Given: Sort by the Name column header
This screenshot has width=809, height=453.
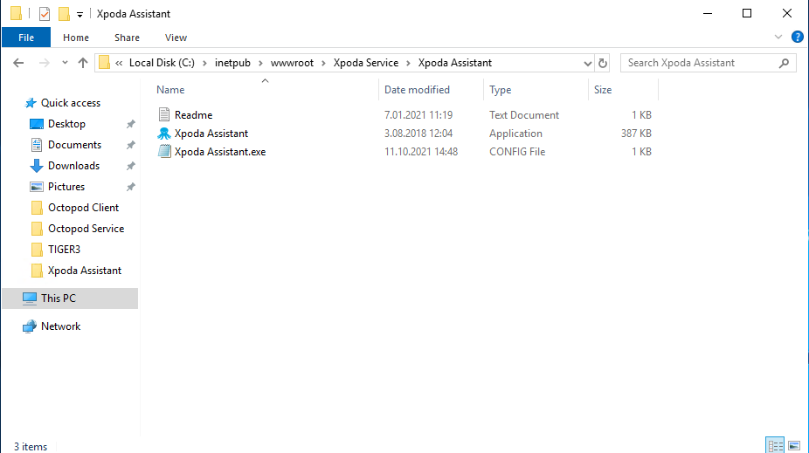Looking at the screenshot, I should point(170,90).
